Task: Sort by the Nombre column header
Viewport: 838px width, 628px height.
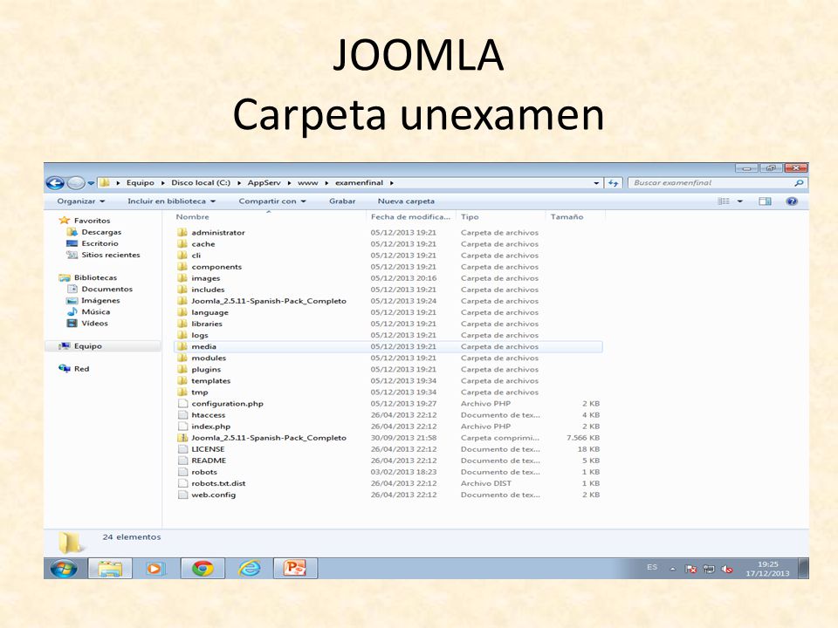Action: [192, 217]
